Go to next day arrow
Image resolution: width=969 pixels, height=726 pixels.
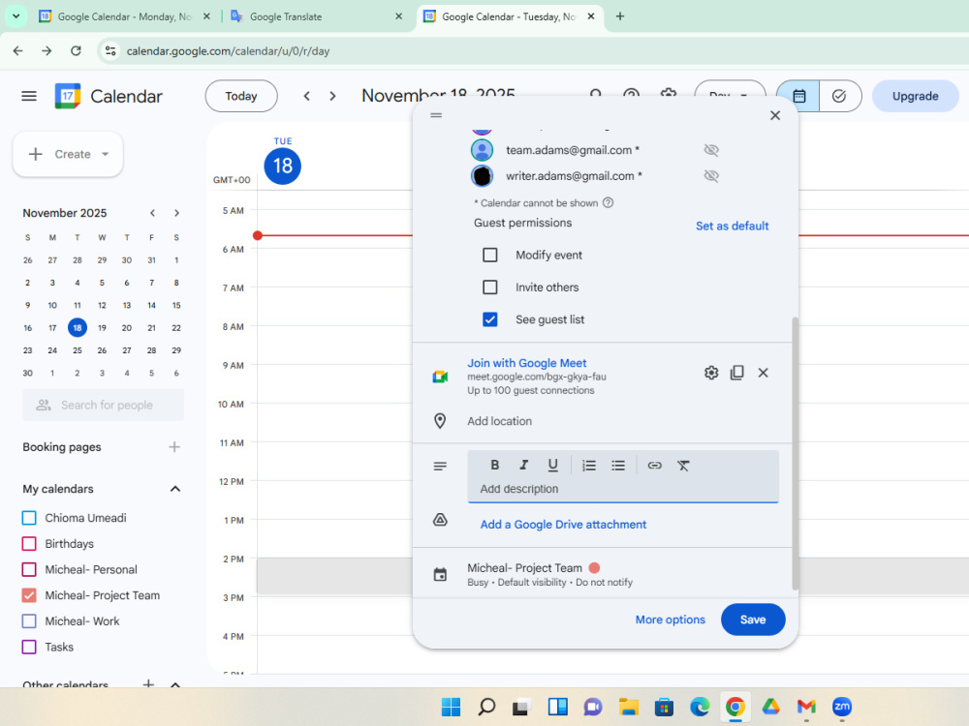(x=332, y=96)
